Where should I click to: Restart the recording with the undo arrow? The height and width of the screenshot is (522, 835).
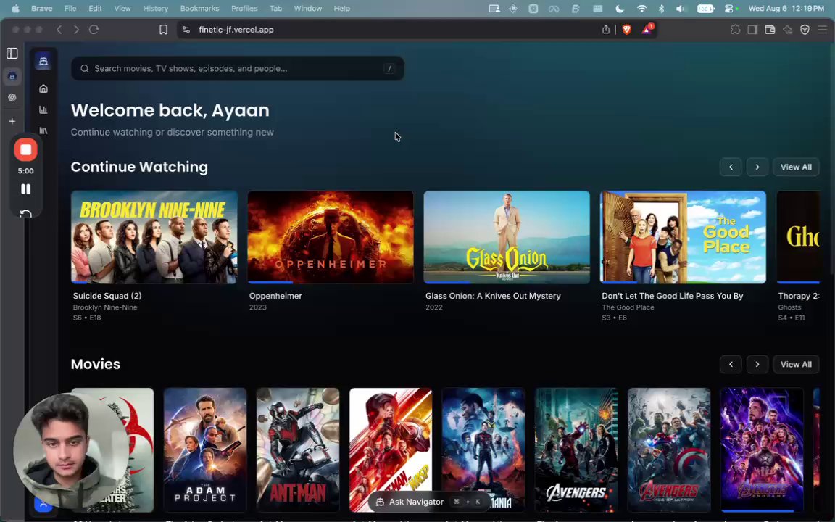(x=25, y=214)
